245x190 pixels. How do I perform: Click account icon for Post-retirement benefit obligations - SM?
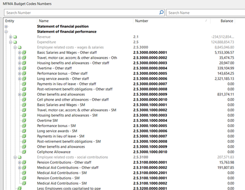[24, 142]
